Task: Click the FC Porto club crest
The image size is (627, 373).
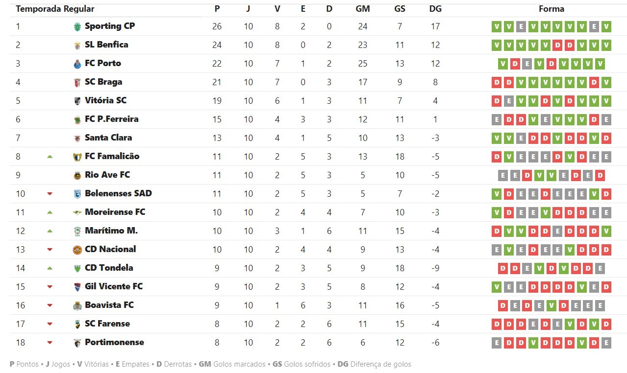Action: 77,64
